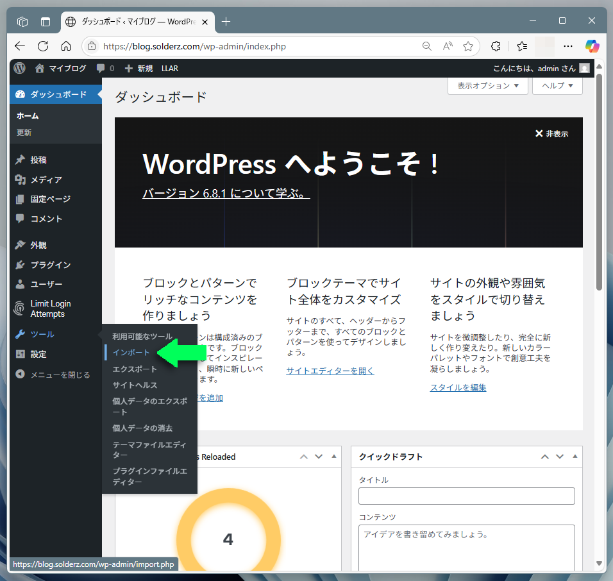Click the browser refresh icon

[43, 46]
